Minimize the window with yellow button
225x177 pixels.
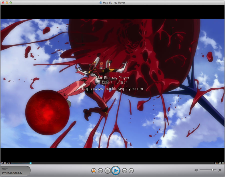[x=7, y=2]
